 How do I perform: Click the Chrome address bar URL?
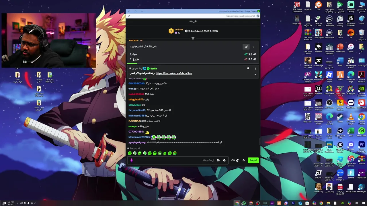(241, 16)
